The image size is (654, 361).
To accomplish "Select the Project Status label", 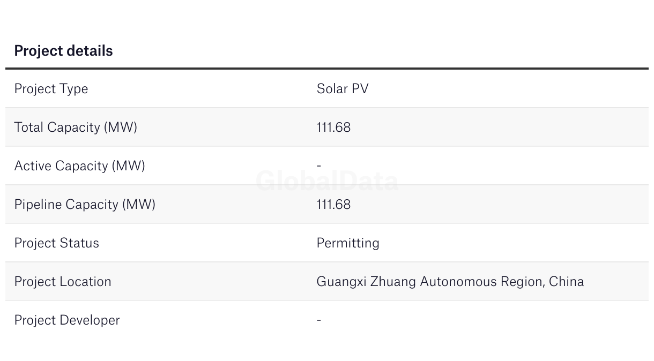I will click(x=56, y=243).
